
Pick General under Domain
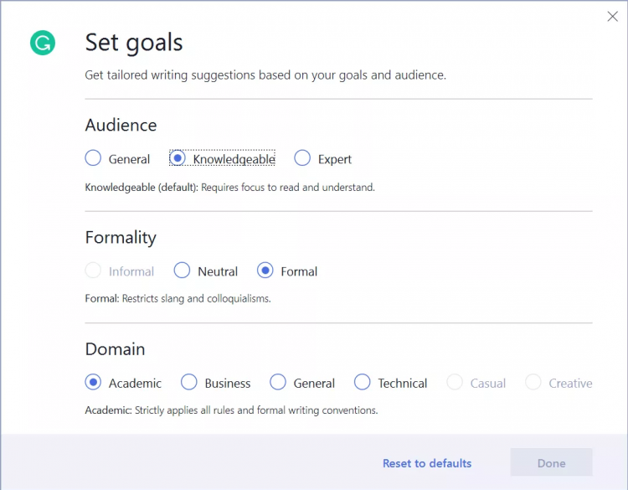coord(278,383)
